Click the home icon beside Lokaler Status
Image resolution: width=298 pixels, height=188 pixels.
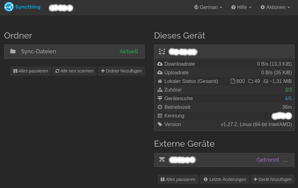click(160, 81)
